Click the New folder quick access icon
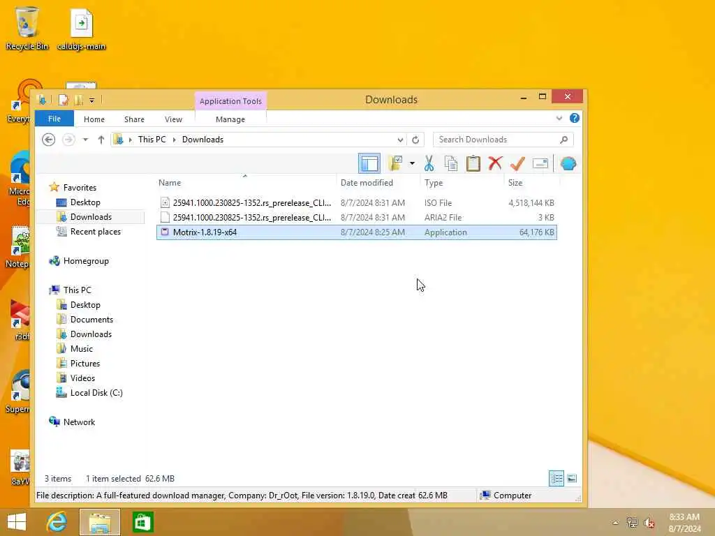This screenshot has width=715, height=536. coord(79,100)
